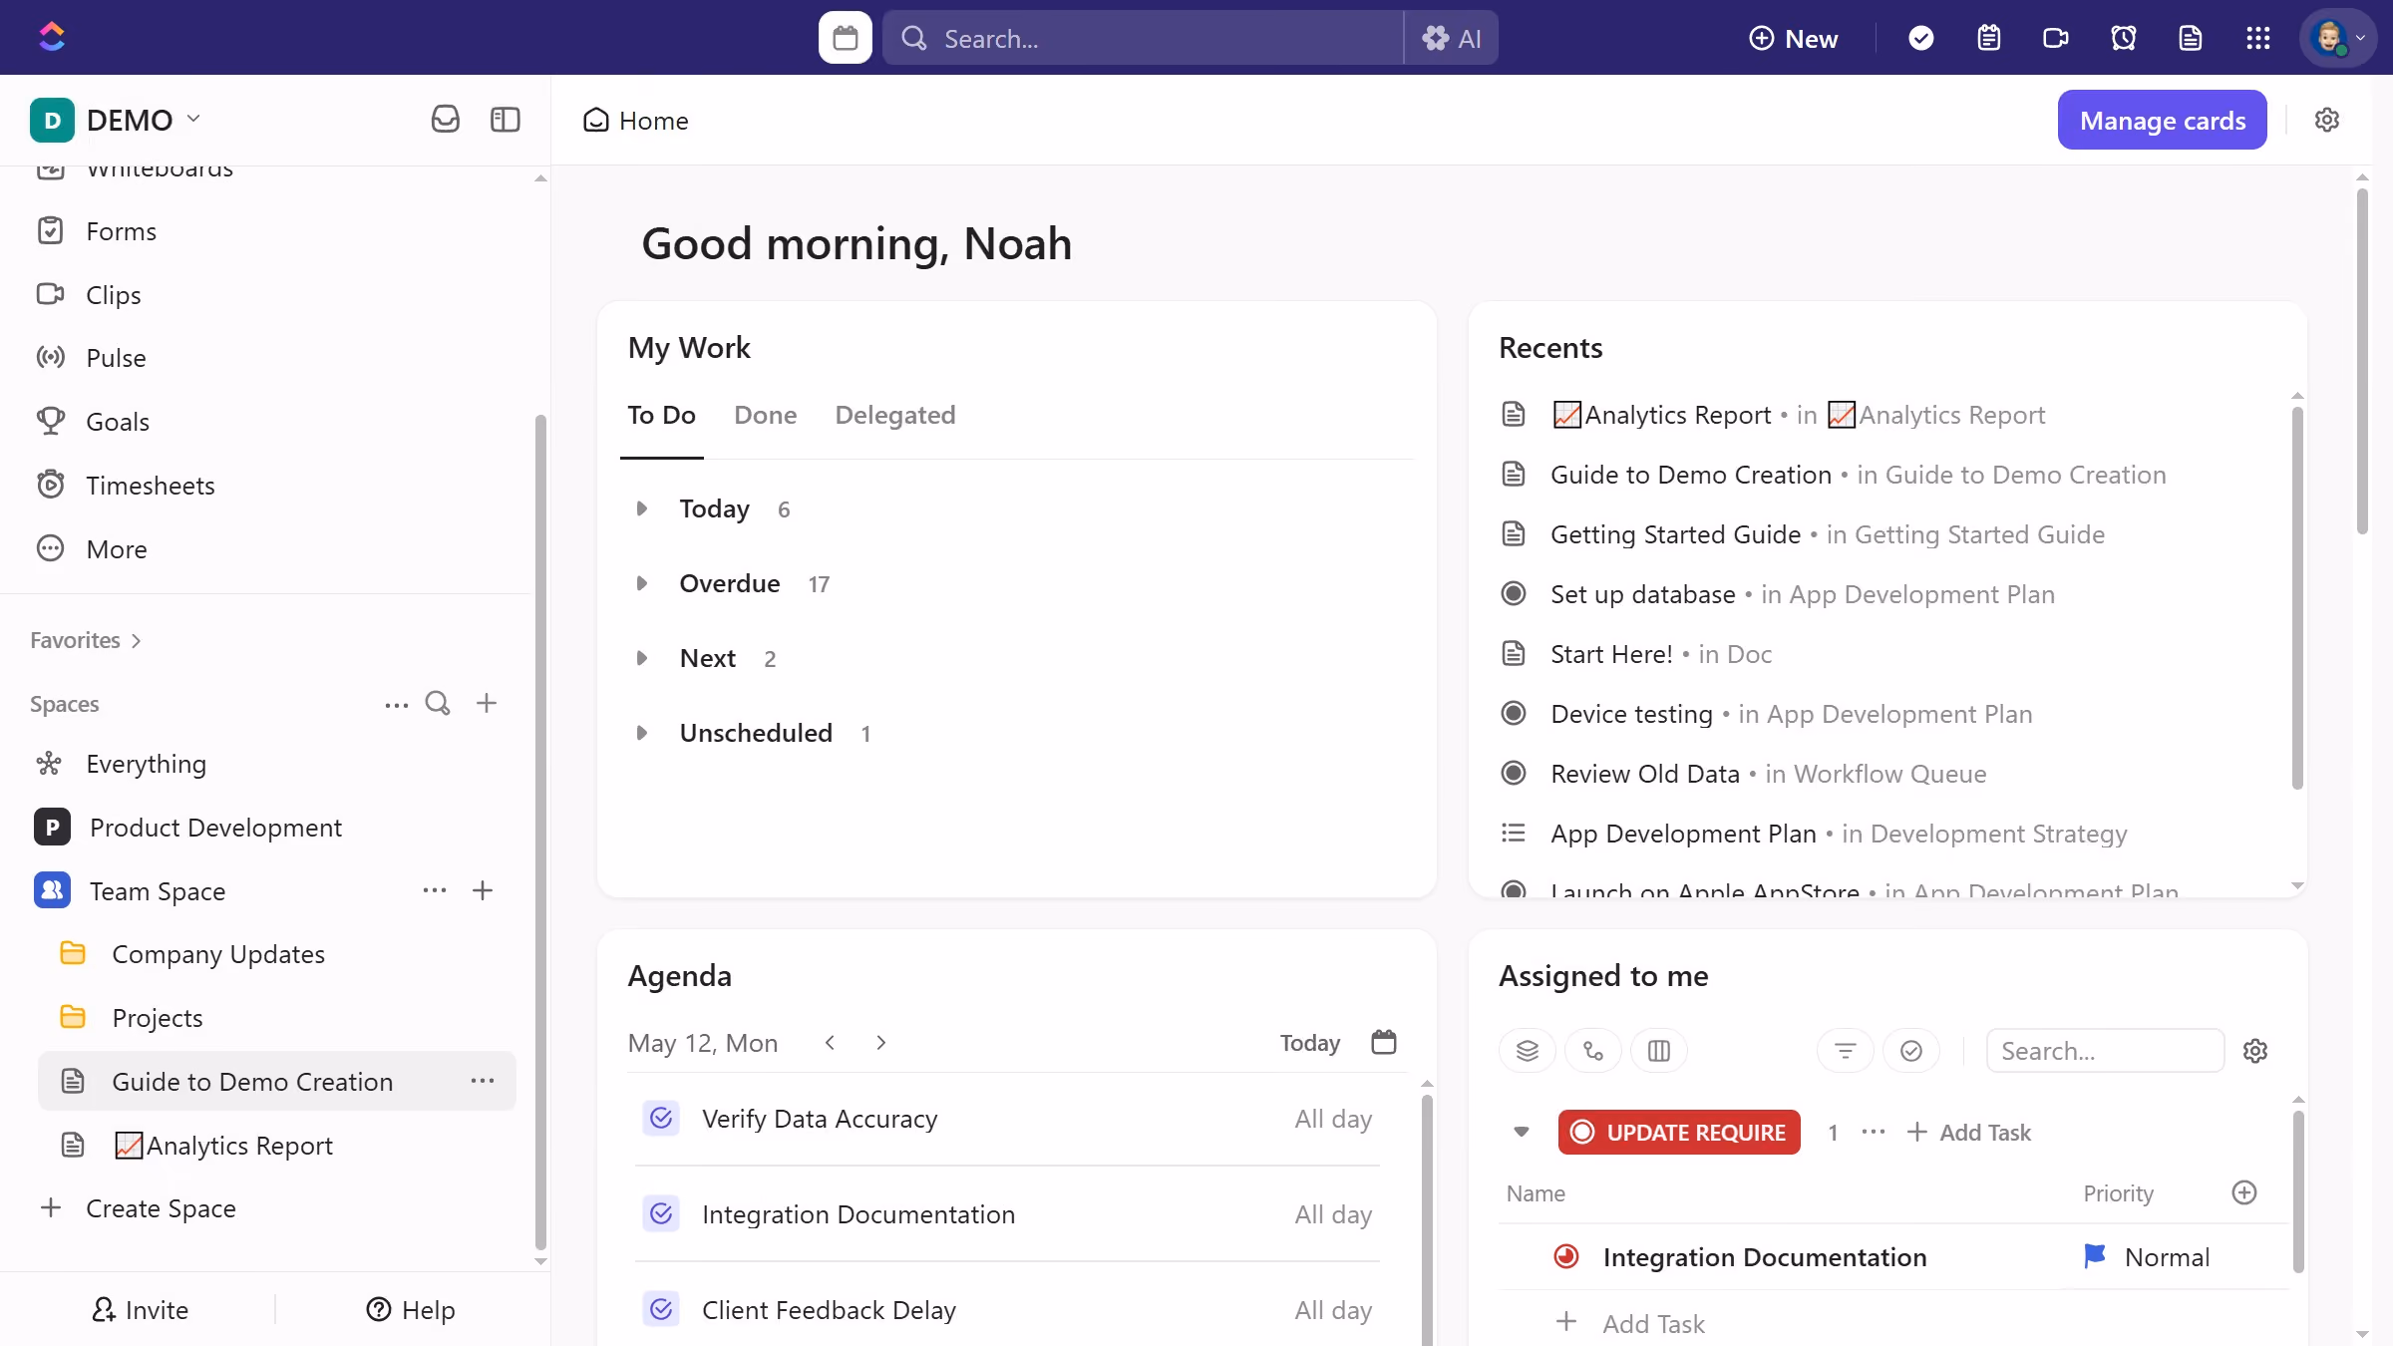This screenshot has height=1346, width=2393.
Task: Open Assigned to me settings gear
Action: [2254, 1051]
